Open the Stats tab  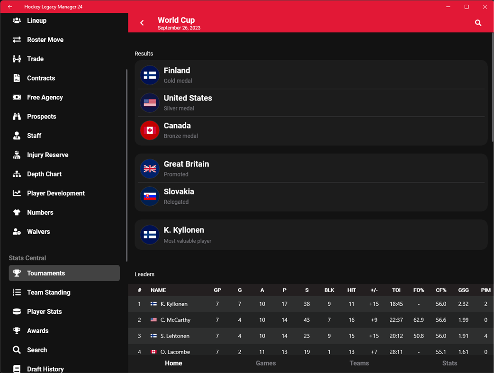point(449,363)
